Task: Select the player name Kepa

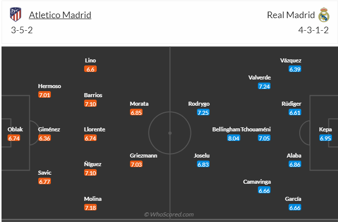Action: tap(325, 129)
